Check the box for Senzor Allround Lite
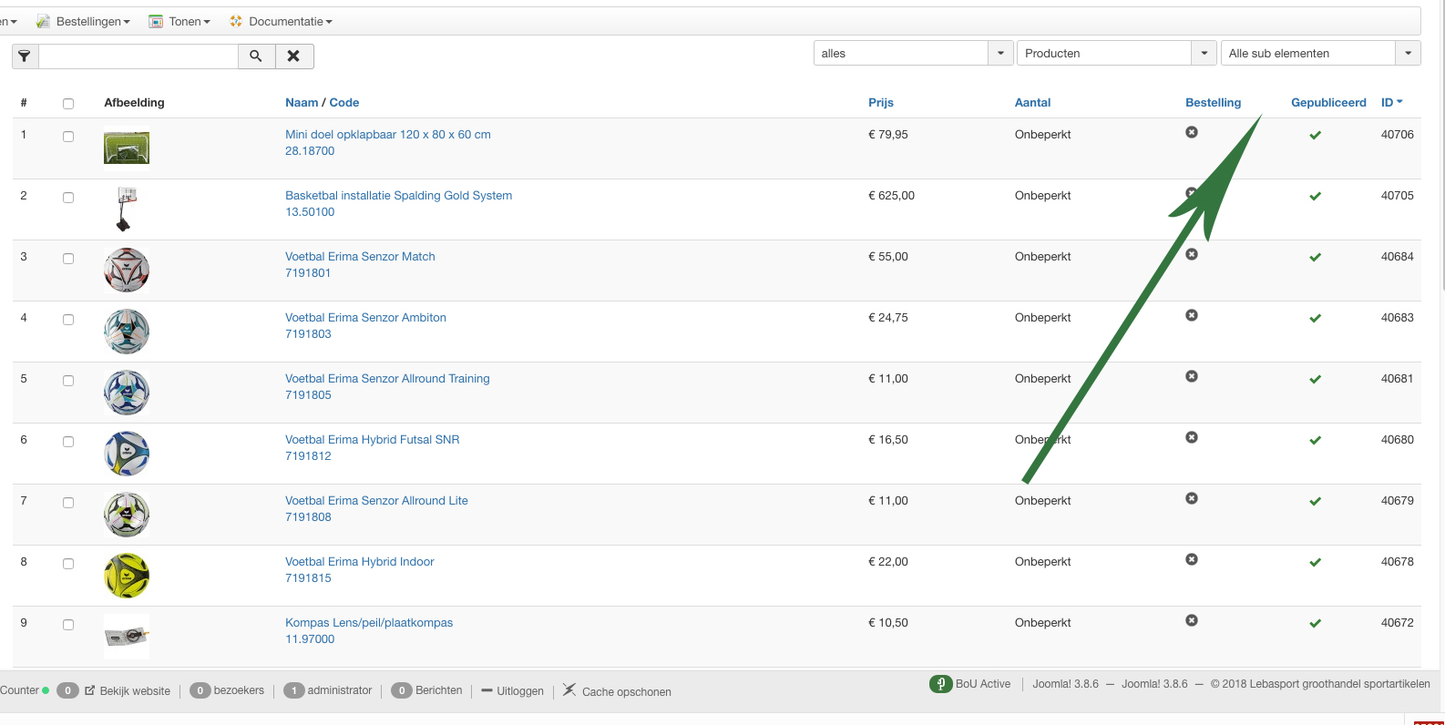 coord(68,503)
